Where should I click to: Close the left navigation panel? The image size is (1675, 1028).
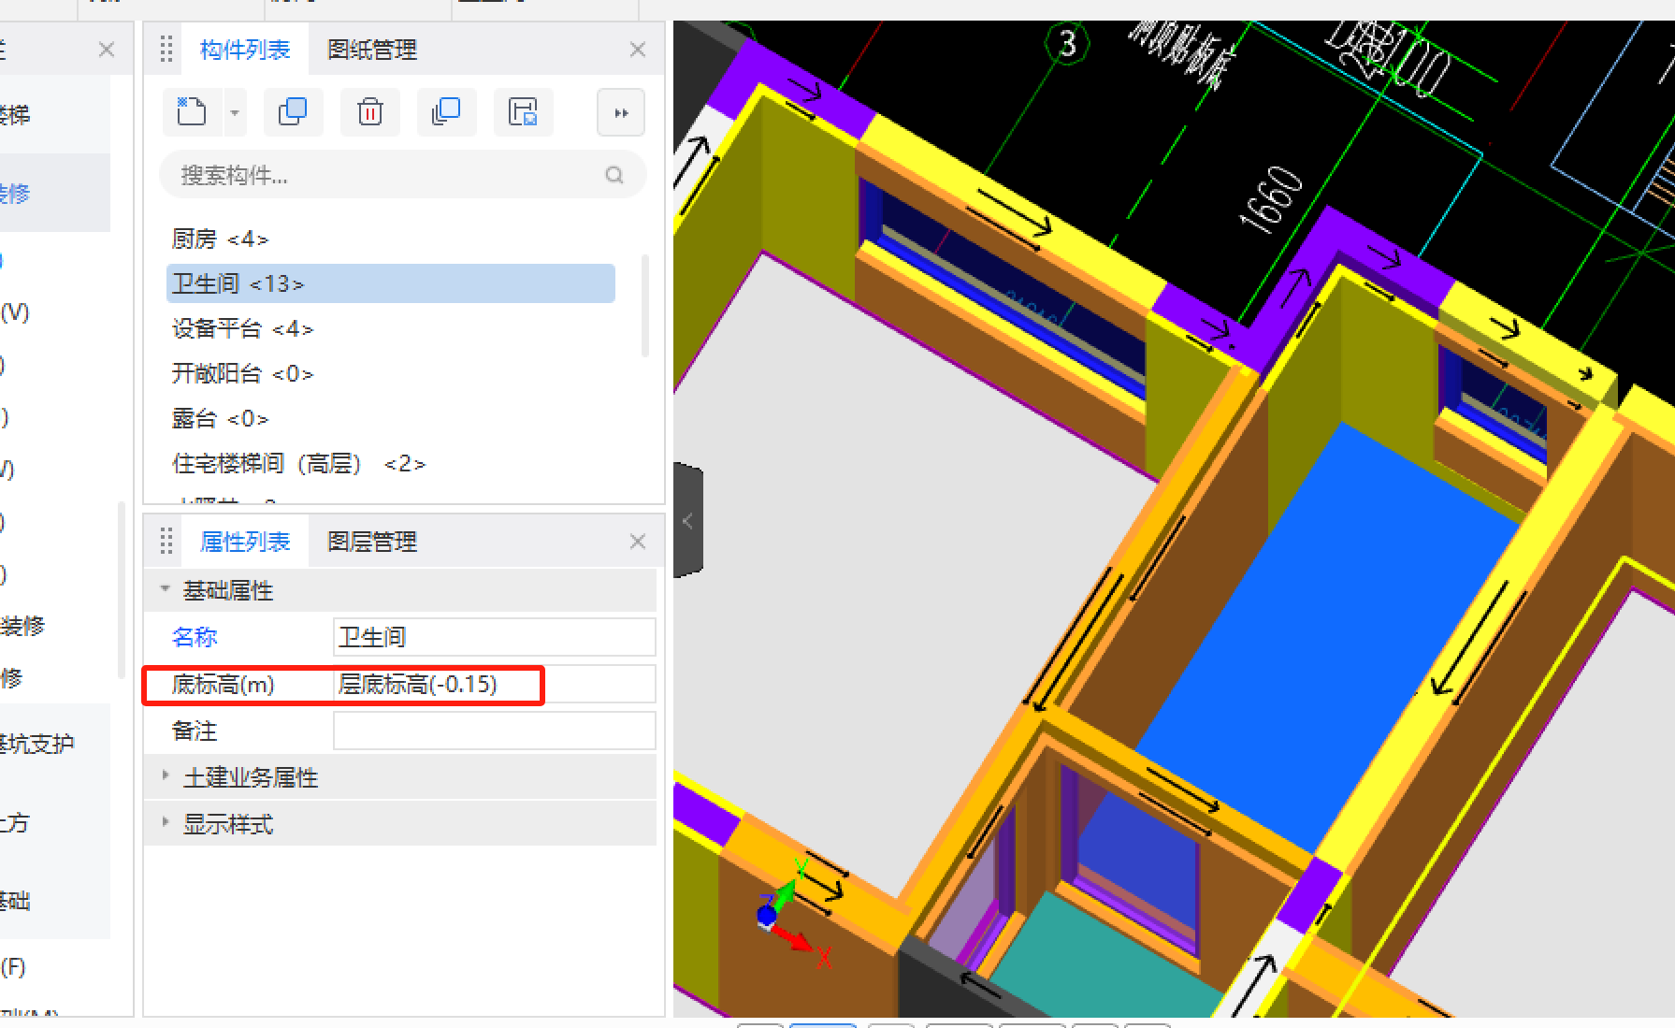pyautogui.click(x=107, y=50)
